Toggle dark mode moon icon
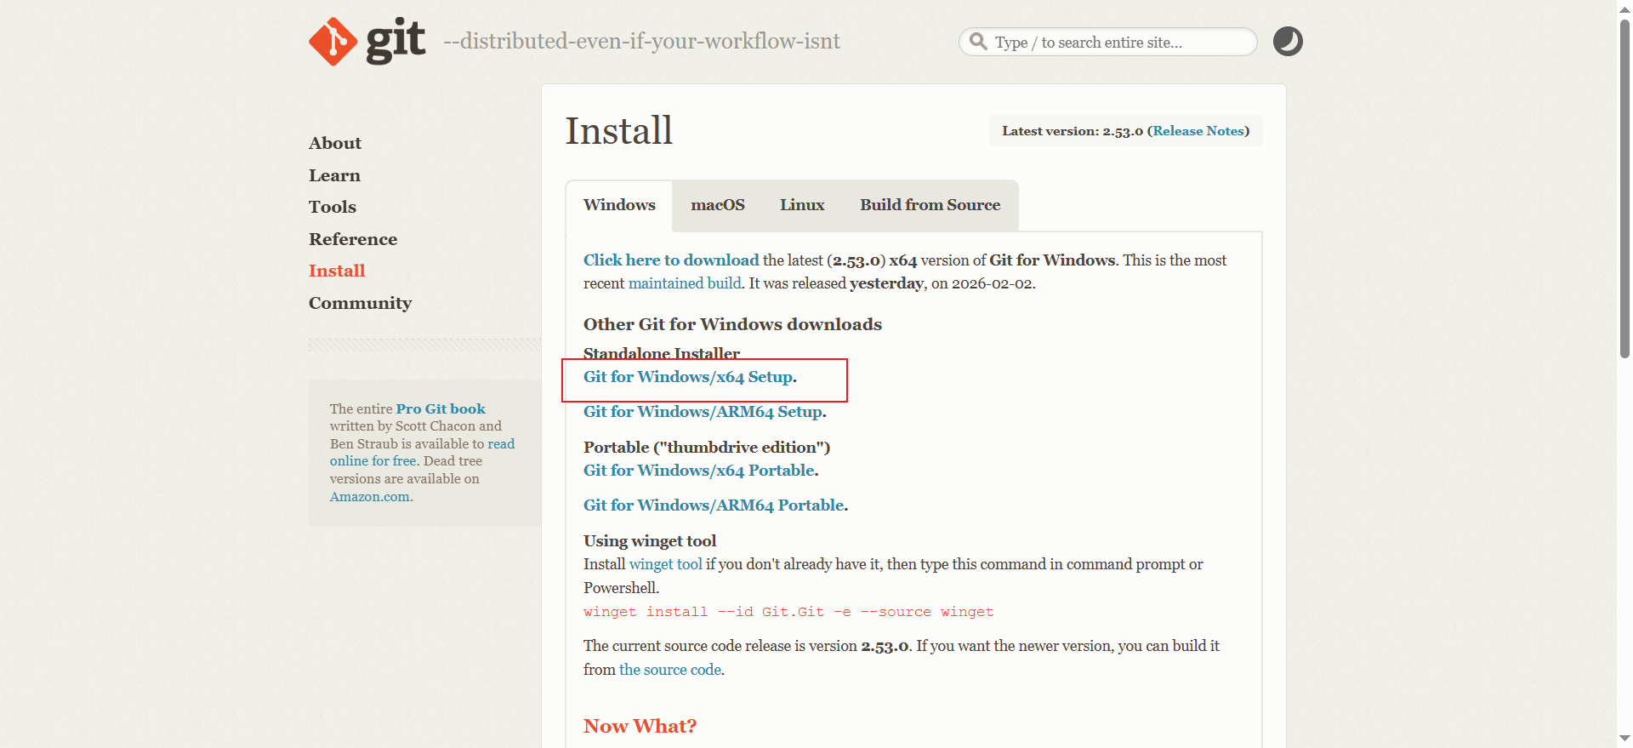The image size is (1633, 748). 1288,42
